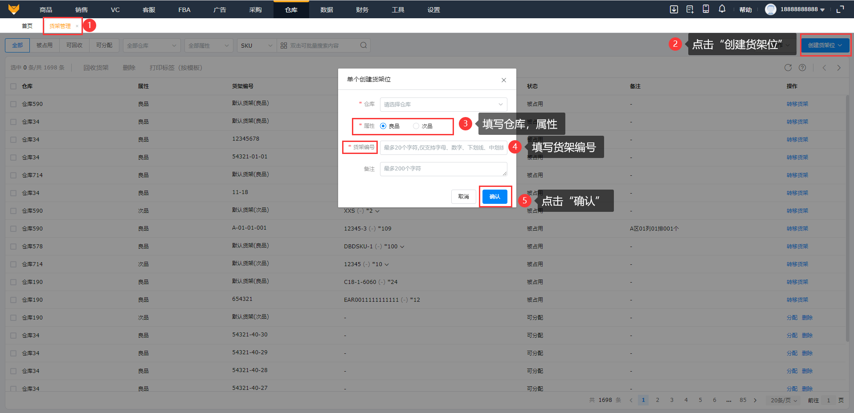Click the orange fox logo icon
The width and height of the screenshot is (854, 413).
tap(14, 9)
